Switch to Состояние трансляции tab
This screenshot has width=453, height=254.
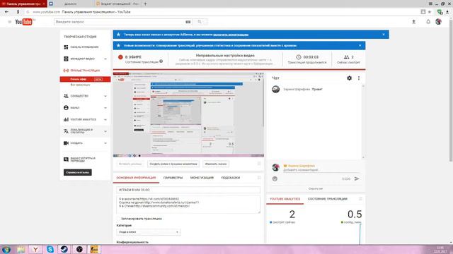(x=327, y=199)
